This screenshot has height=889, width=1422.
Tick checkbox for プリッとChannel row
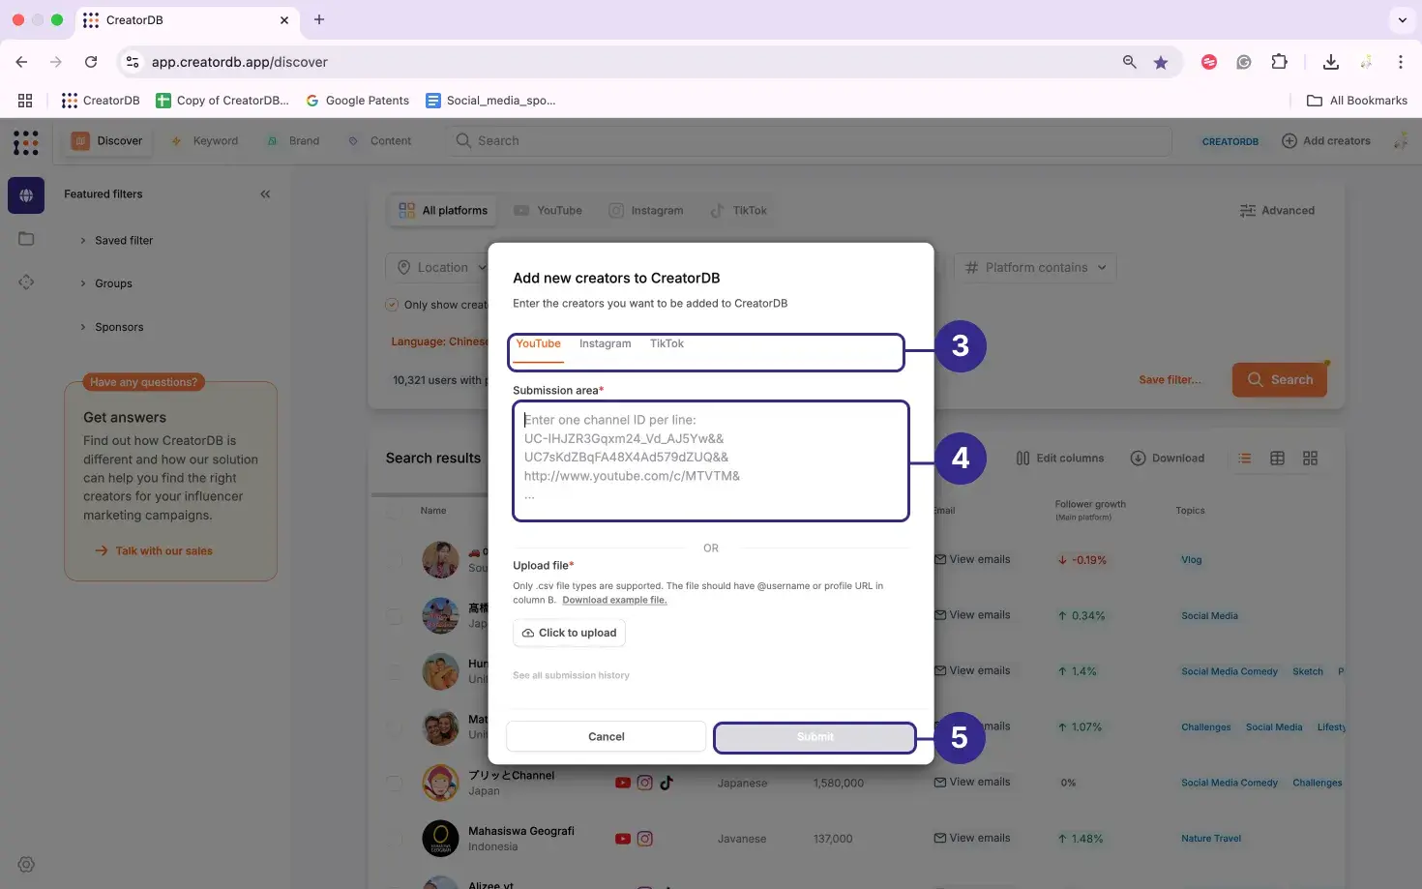coord(395,783)
